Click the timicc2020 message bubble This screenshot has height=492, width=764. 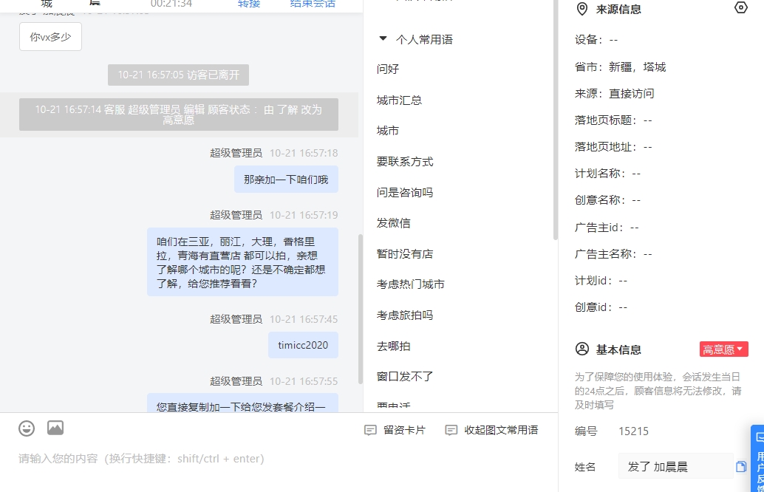click(303, 345)
